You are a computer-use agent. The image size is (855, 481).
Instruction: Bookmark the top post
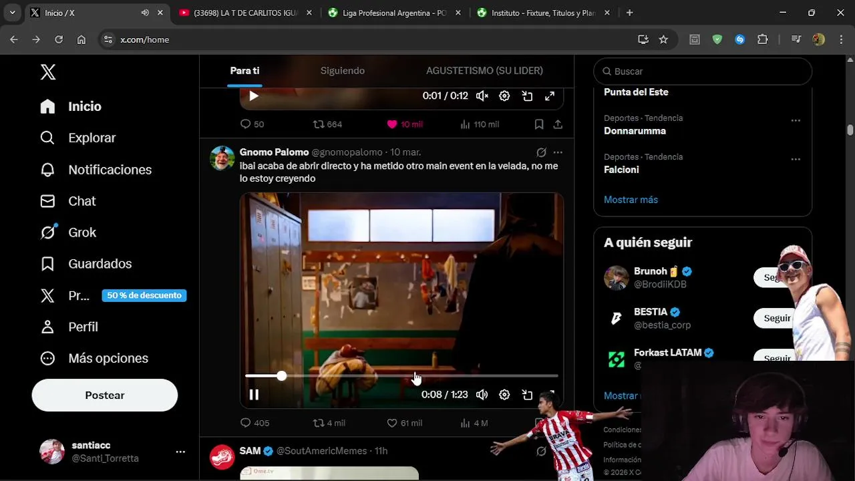[539, 124]
